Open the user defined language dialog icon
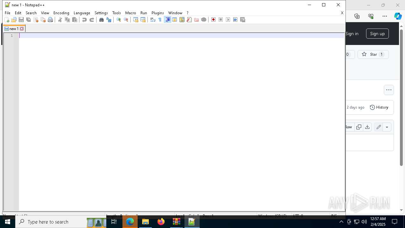405x228 pixels. [175, 20]
